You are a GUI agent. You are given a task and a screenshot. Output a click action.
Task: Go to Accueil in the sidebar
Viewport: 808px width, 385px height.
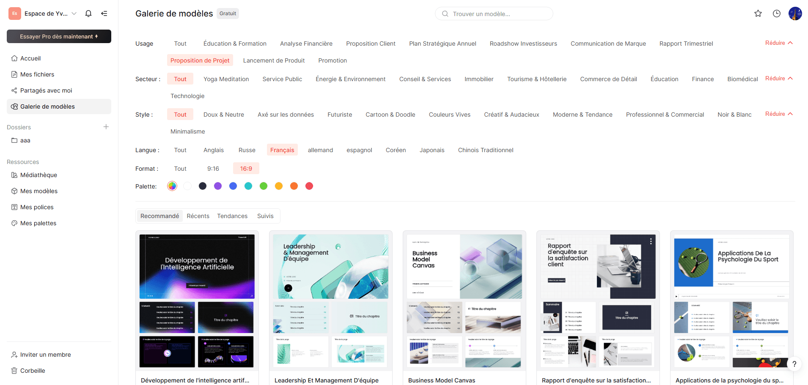coord(59,58)
